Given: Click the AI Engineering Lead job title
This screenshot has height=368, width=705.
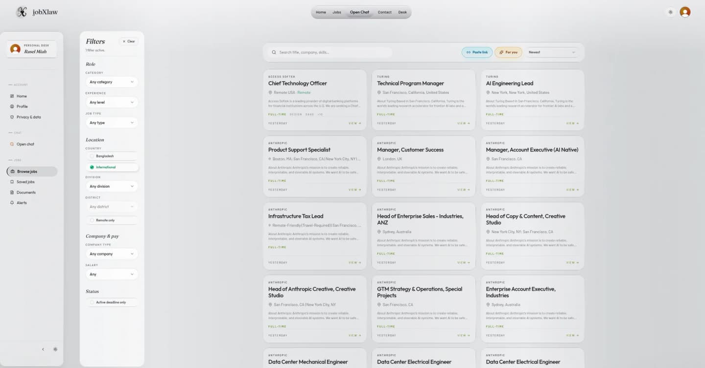Looking at the screenshot, I should click(510, 84).
